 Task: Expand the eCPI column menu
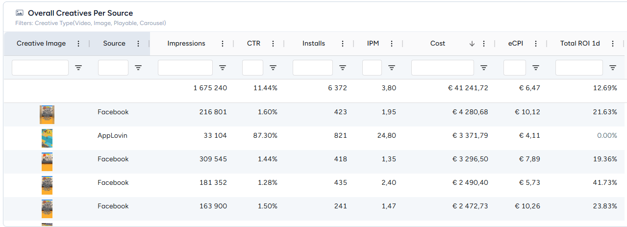point(536,44)
